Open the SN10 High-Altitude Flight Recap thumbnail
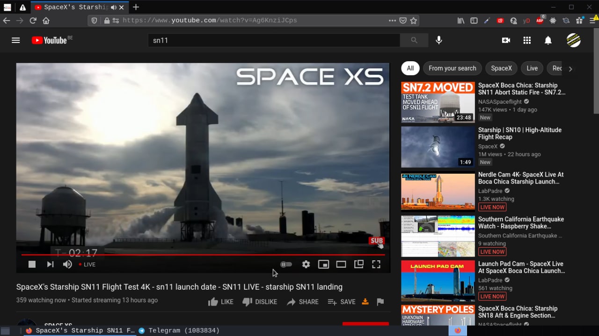599x336 pixels. [x=438, y=147]
